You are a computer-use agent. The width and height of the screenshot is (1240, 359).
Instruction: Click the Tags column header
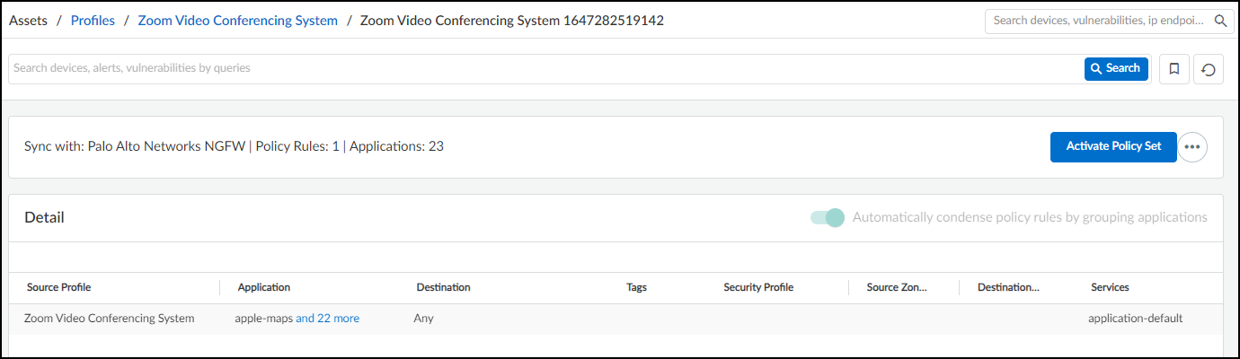pyautogui.click(x=636, y=287)
